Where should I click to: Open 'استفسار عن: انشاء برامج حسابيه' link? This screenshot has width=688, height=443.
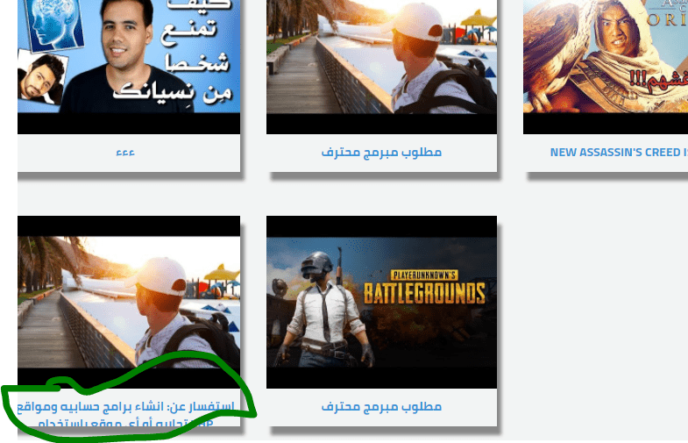(x=126, y=414)
